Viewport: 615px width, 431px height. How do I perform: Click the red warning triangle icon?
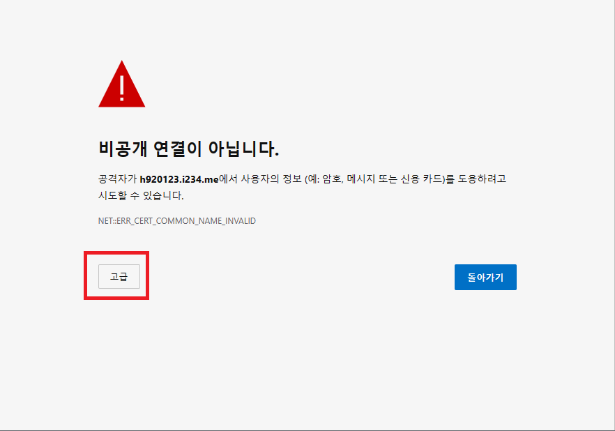(x=121, y=84)
